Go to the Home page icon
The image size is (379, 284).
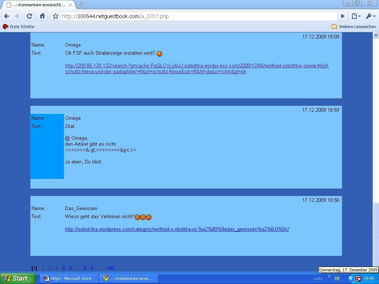point(42,16)
